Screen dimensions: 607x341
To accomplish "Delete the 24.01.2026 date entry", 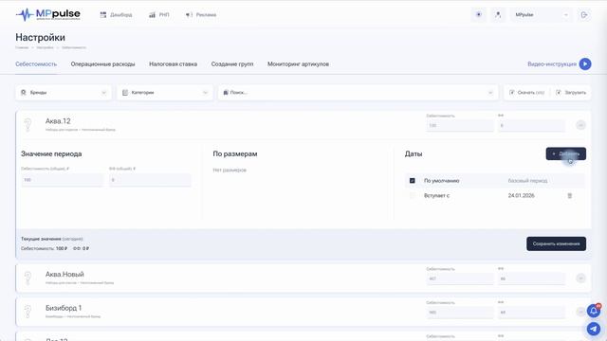I will click(x=569, y=196).
